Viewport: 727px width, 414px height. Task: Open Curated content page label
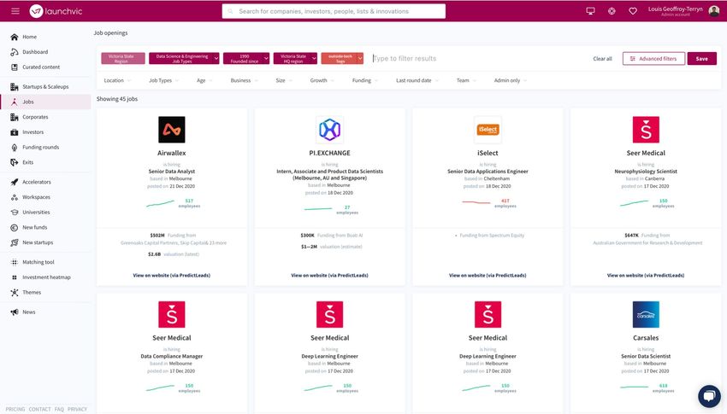click(x=41, y=67)
